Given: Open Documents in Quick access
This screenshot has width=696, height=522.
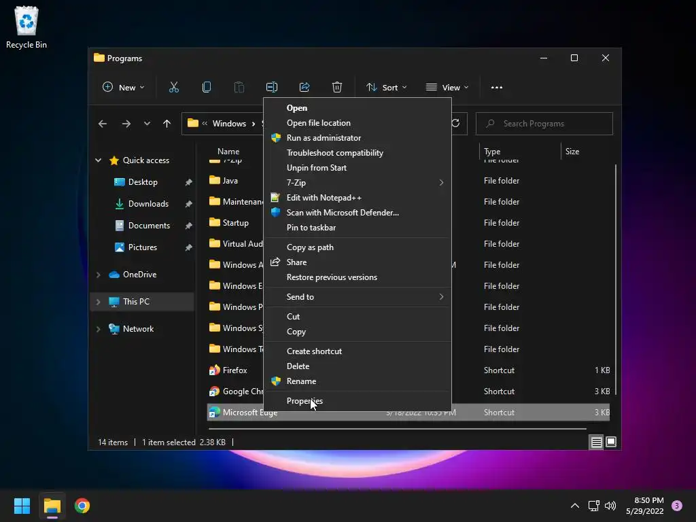Looking at the screenshot, I should [149, 226].
